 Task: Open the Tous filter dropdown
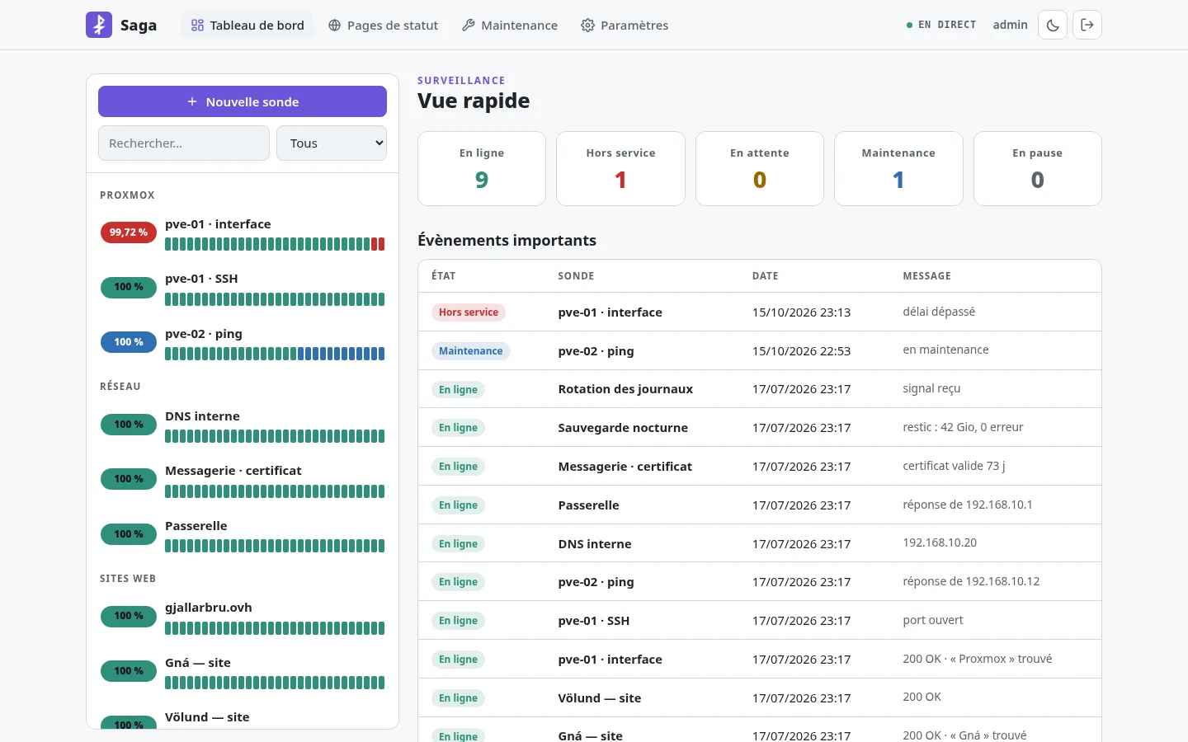click(x=332, y=143)
